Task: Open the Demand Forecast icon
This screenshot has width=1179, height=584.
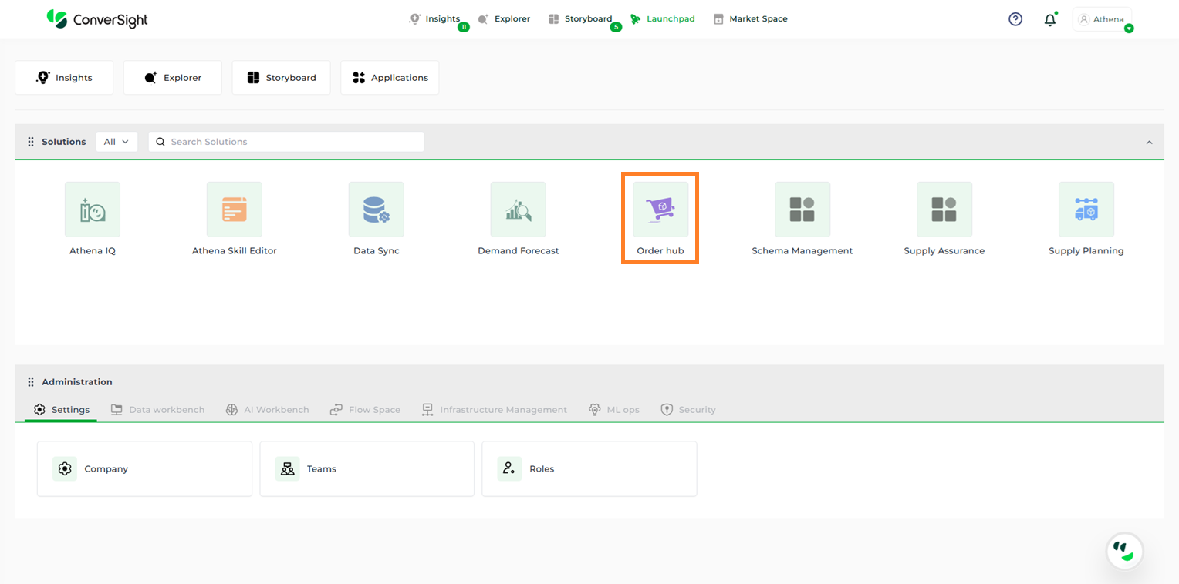Action: pyautogui.click(x=518, y=210)
